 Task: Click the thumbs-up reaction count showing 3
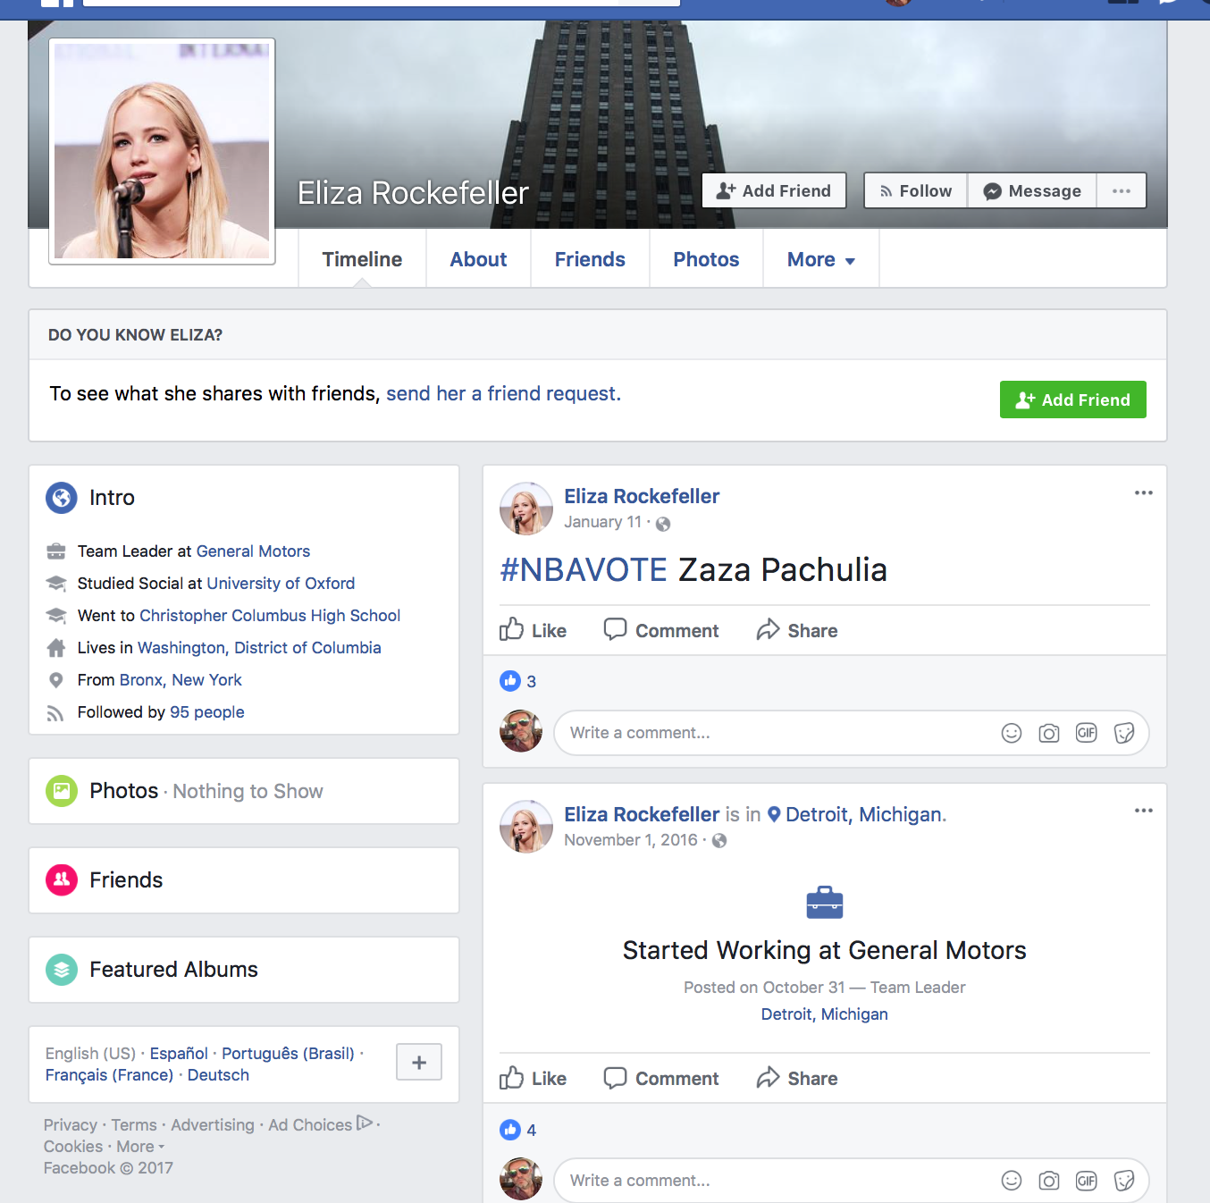click(x=518, y=681)
